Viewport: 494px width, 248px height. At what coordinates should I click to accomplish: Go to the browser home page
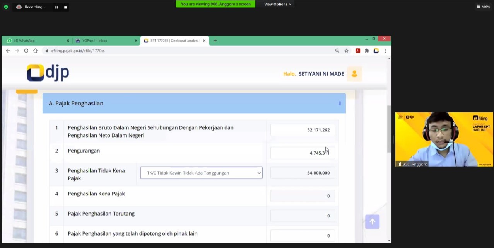pos(35,51)
